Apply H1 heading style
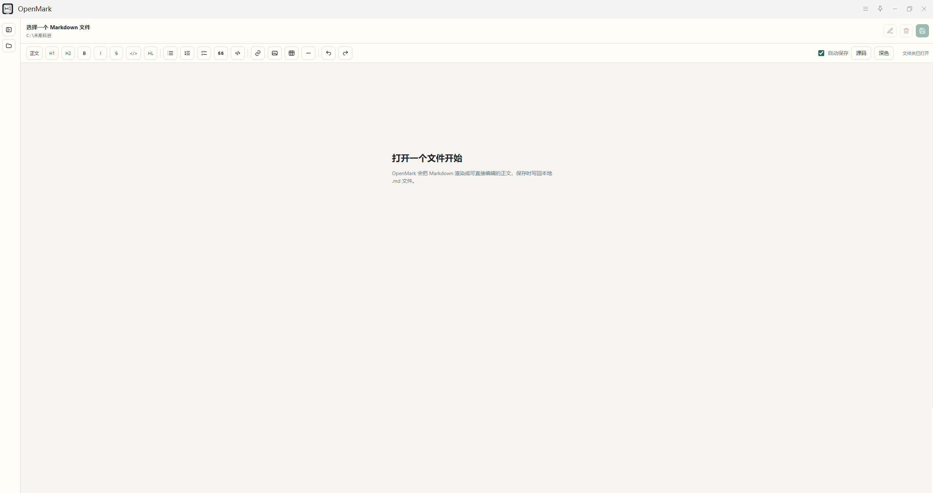933x493 pixels. (x=52, y=53)
